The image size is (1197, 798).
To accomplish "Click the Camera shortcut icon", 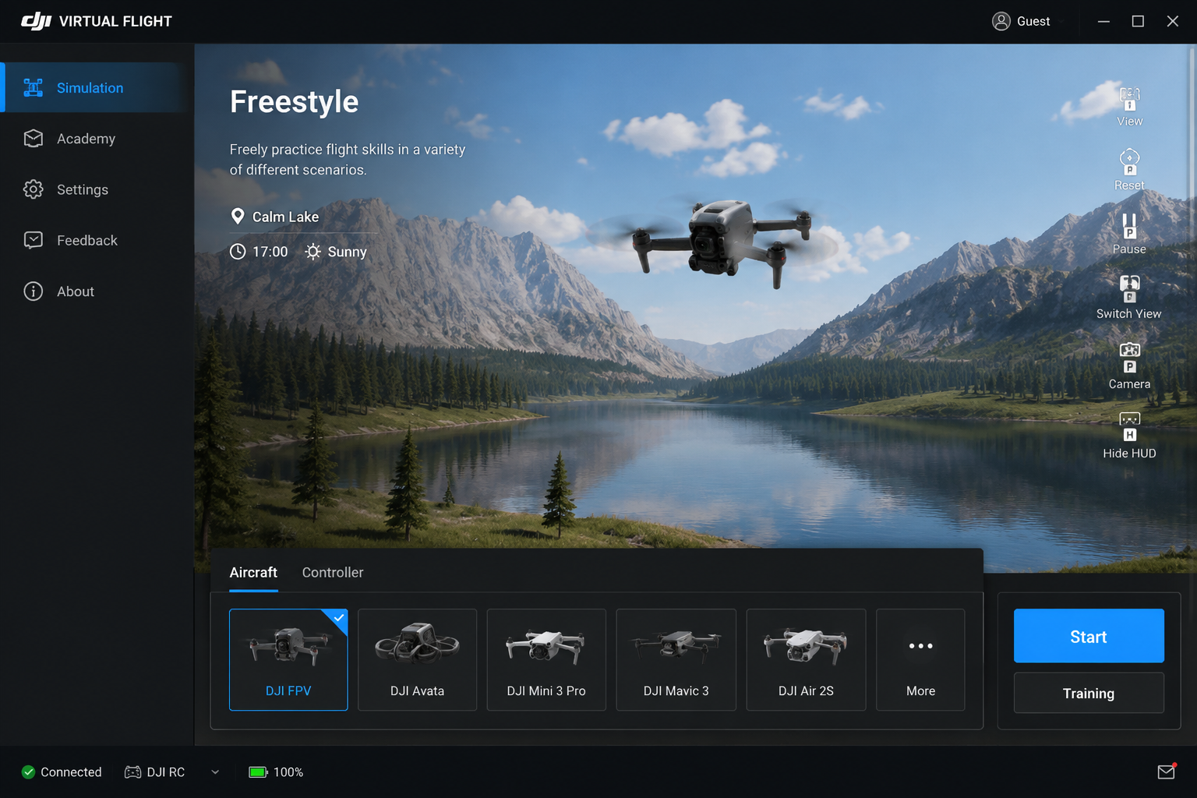I will coord(1129,358).
